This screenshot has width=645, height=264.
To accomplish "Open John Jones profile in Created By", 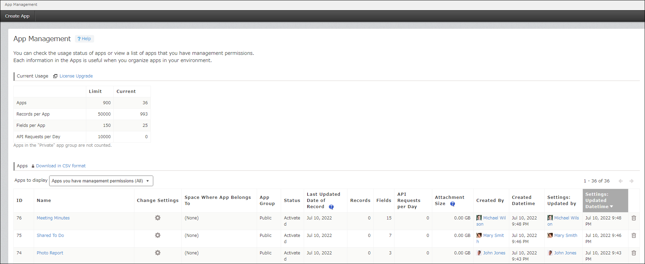I will click(x=494, y=253).
